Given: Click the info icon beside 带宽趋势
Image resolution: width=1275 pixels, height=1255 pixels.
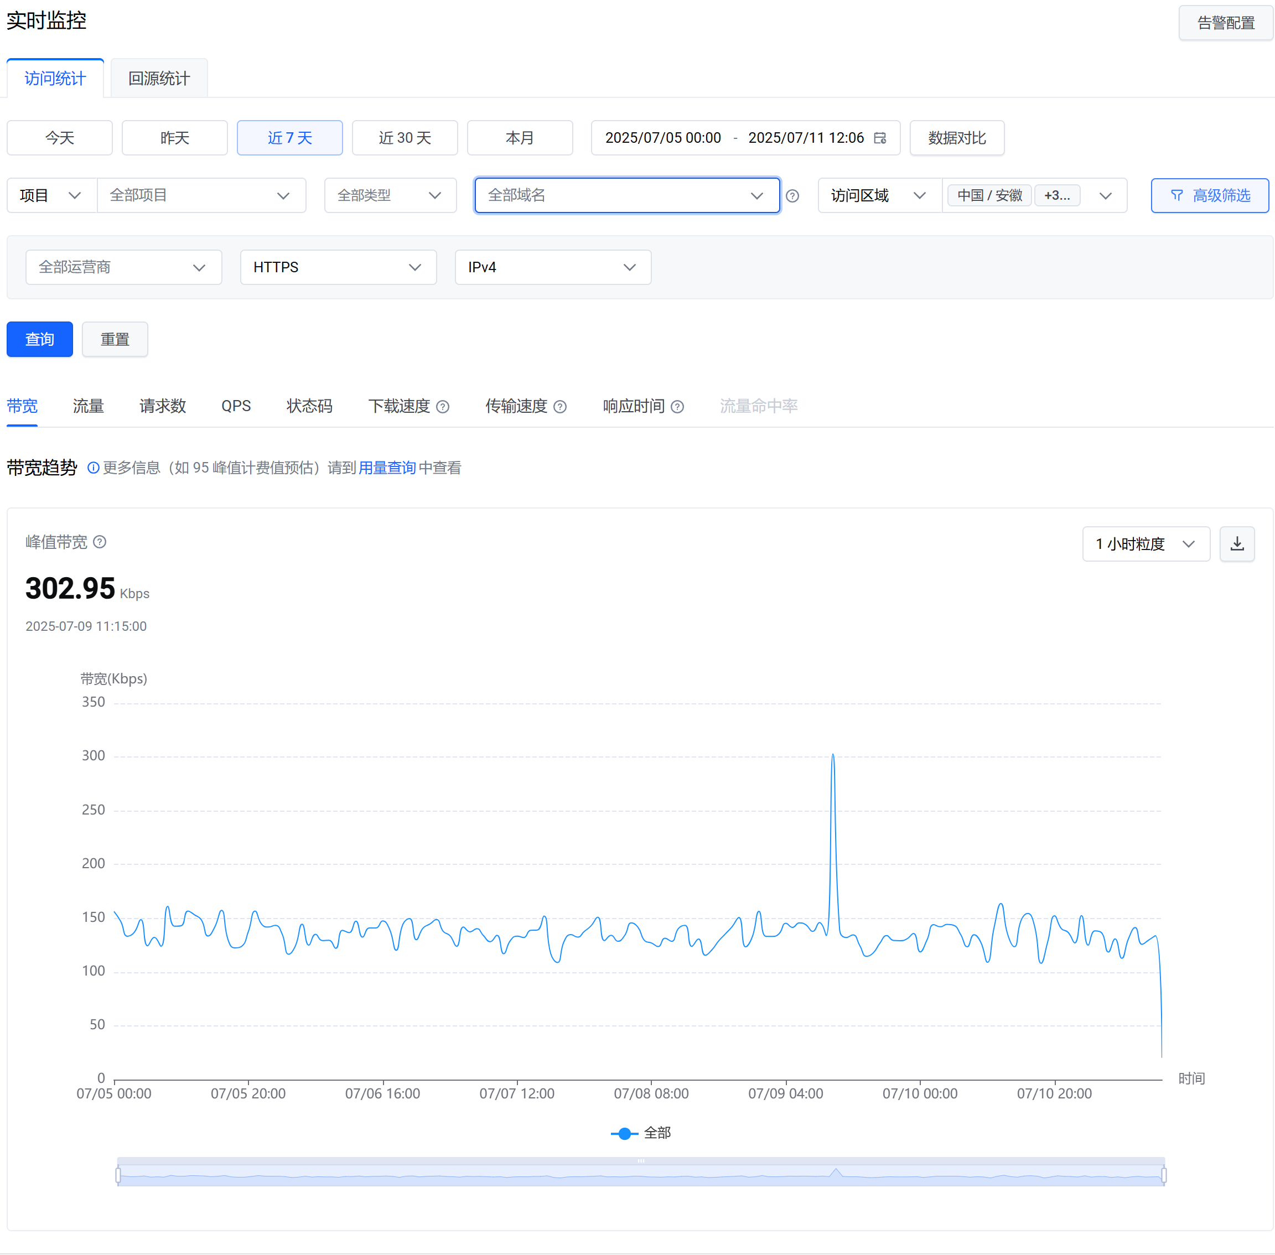Looking at the screenshot, I should [x=93, y=468].
